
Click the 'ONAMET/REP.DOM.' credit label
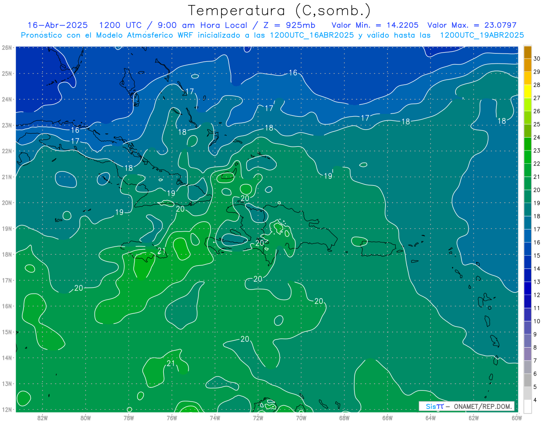482,407
